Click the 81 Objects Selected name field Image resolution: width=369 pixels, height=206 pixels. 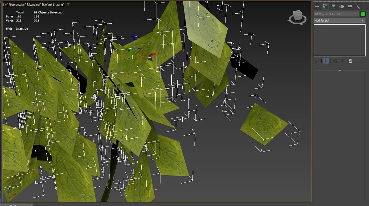click(x=336, y=14)
